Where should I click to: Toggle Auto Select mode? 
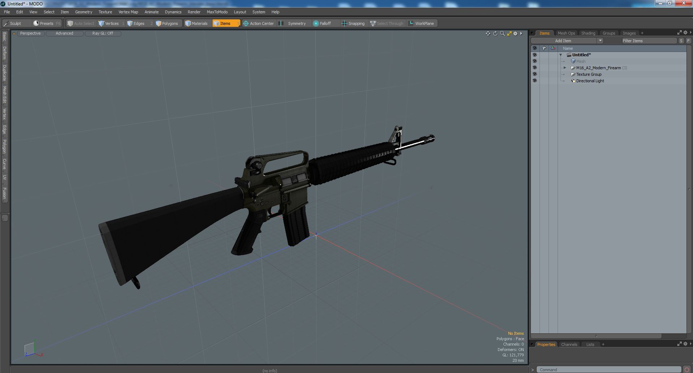81,23
